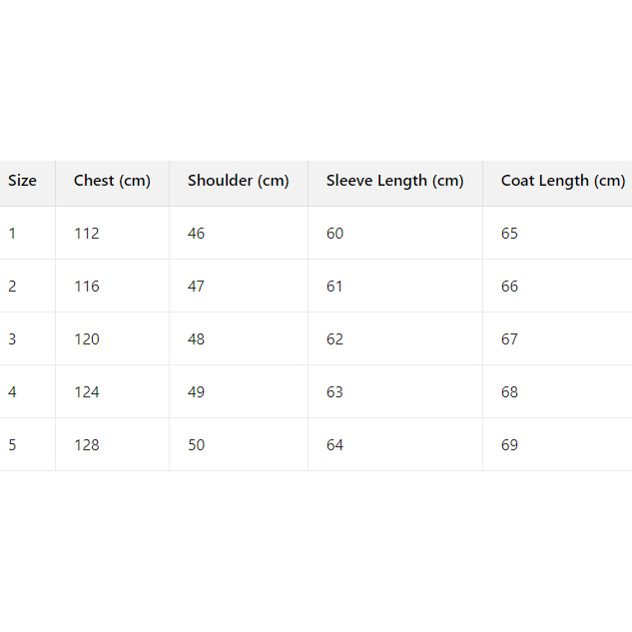The image size is (632, 632).
Task: Select chest value 128 cell
Action: tap(87, 445)
